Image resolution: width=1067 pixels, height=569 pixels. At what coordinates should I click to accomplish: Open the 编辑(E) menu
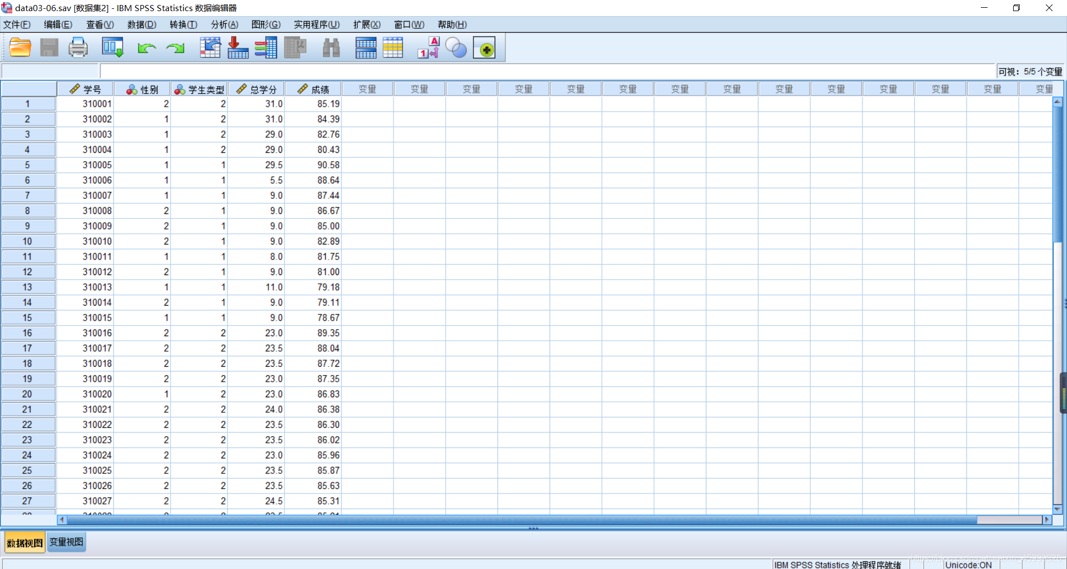pos(58,24)
